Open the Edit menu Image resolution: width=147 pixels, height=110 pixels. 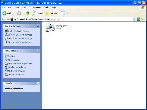pos(10,7)
